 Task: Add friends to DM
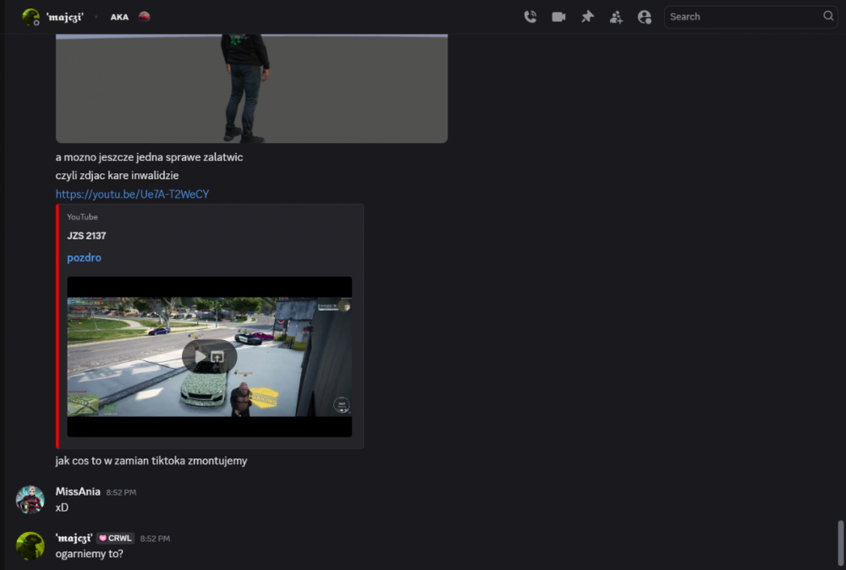pyautogui.click(x=616, y=17)
